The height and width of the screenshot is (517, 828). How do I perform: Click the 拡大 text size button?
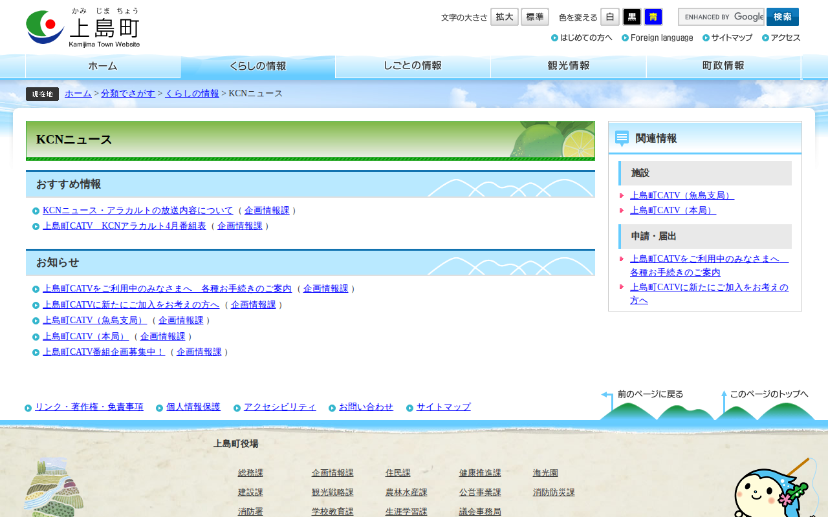pos(505,17)
